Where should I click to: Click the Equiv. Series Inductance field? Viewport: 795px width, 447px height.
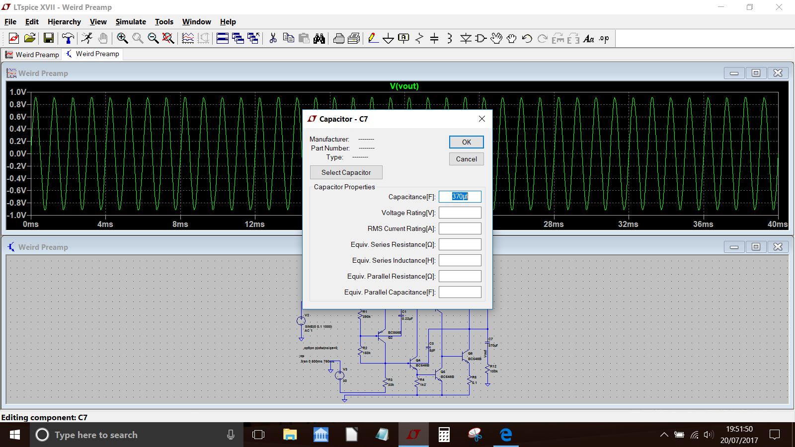pos(460,260)
